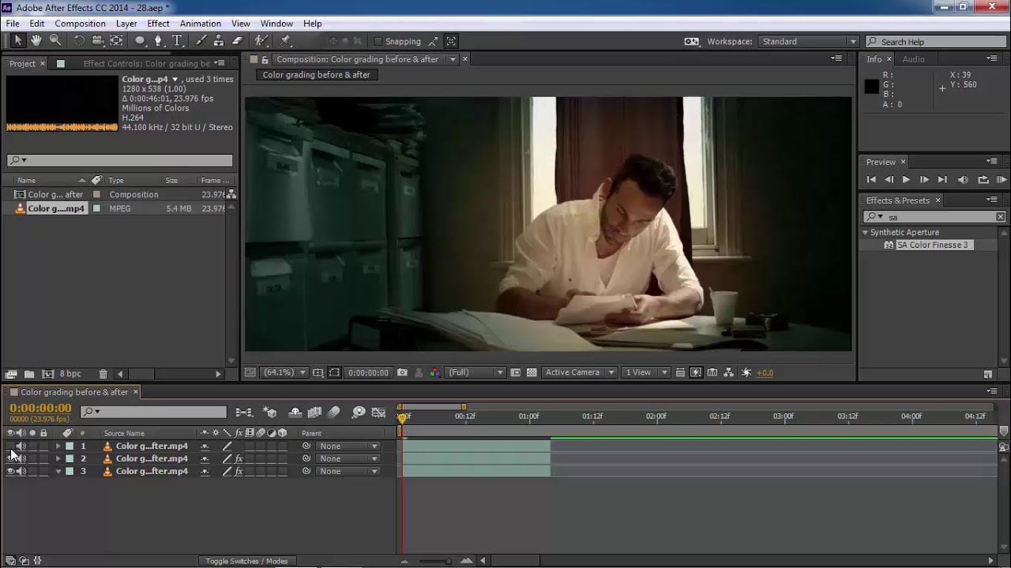Open the Composition menu

80,24
